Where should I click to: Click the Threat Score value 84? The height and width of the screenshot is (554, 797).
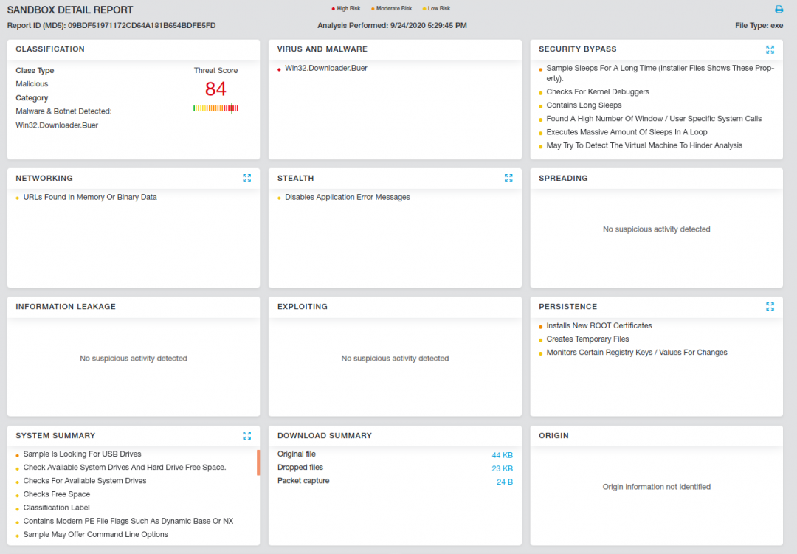(215, 89)
